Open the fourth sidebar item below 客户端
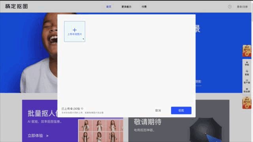Viewport: 253px width, 142px height. point(247,90)
